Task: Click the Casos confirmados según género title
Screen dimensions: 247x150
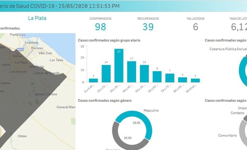Action: [105, 100]
